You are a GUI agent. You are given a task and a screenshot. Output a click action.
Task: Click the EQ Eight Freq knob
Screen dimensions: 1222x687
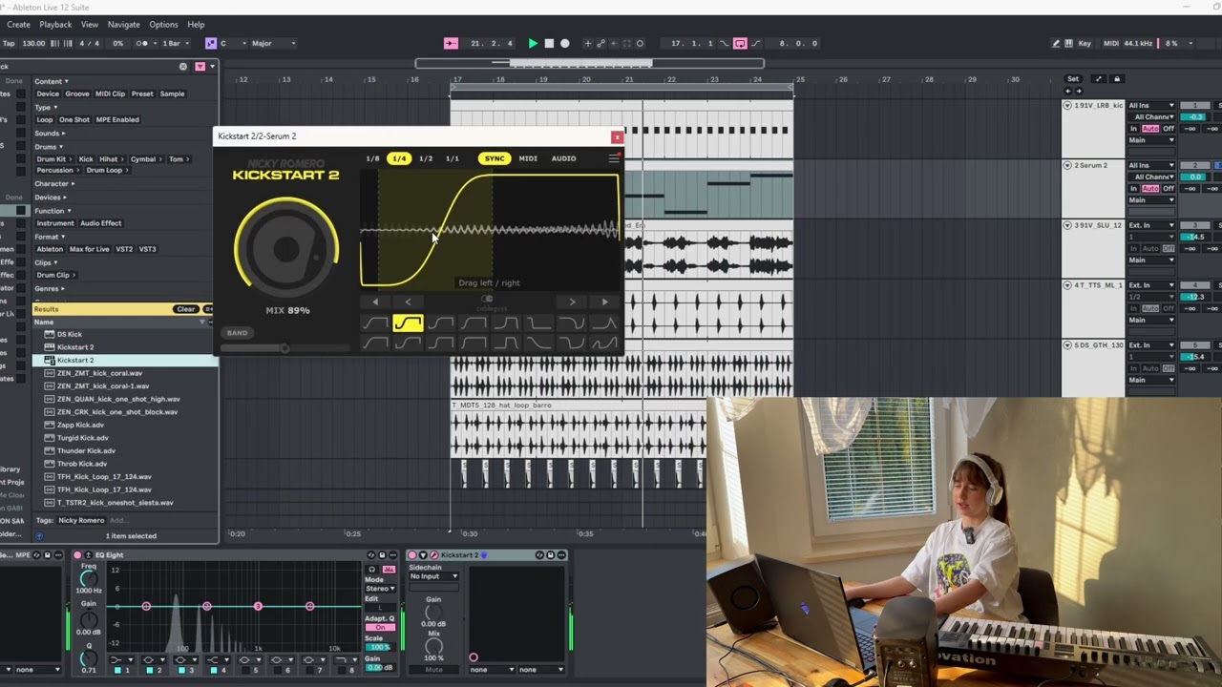click(x=88, y=578)
